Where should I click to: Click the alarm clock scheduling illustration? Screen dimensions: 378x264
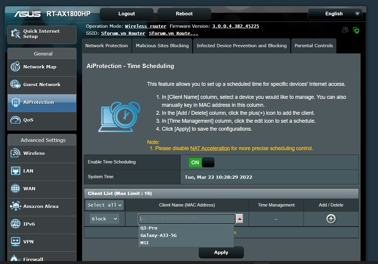[119, 117]
